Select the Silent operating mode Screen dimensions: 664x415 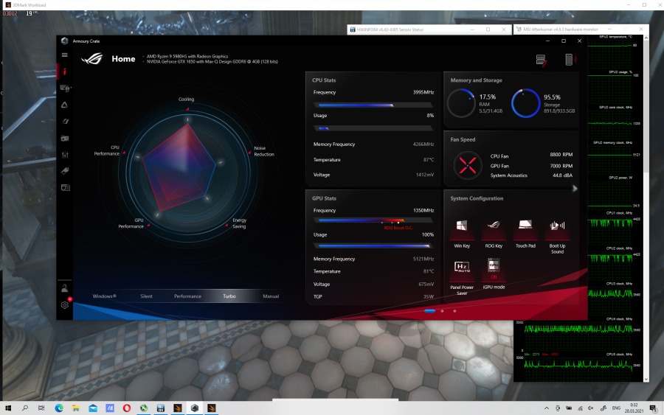click(x=146, y=296)
